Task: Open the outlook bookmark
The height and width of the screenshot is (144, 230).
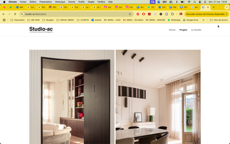Action: coord(96,20)
